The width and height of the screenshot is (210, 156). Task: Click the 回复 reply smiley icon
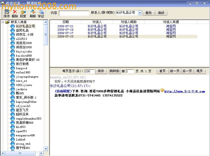coord(23,12)
